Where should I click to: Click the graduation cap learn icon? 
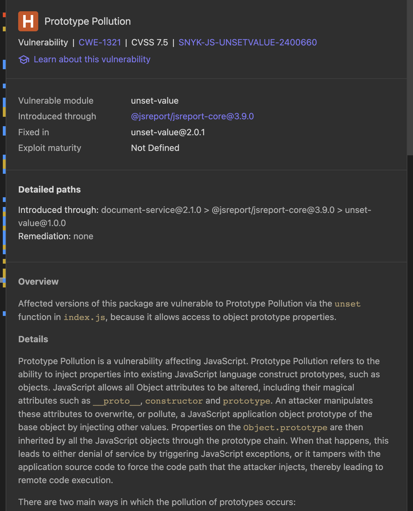coord(24,59)
